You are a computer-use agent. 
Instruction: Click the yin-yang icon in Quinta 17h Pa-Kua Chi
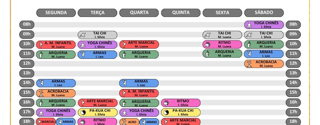pos(165,112)
